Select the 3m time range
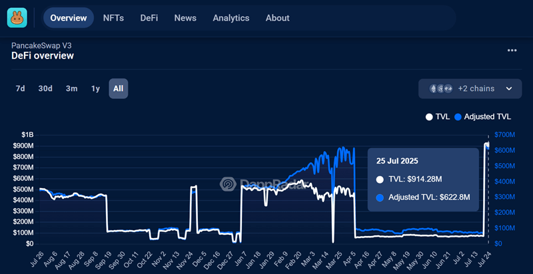 coord(72,88)
